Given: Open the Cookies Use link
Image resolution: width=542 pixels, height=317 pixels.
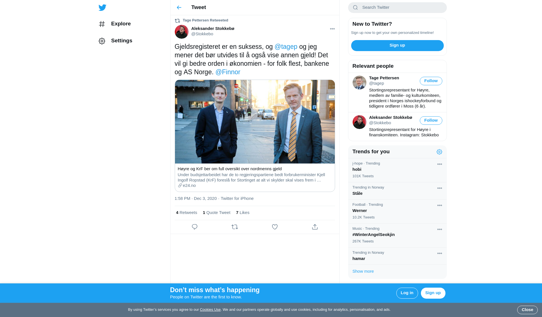Looking at the screenshot, I should (210, 310).
